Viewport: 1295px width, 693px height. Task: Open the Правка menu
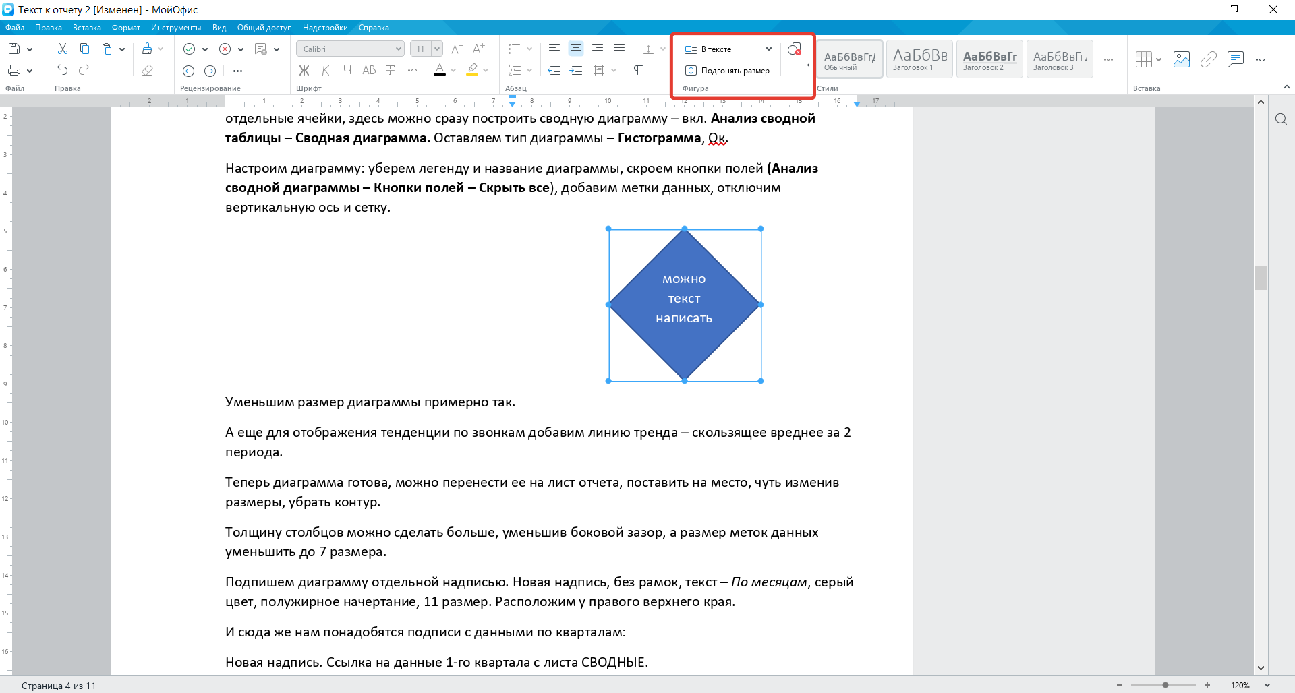tap(49, 28)
